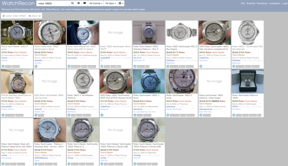Open arrow icon on omiles Hong Kong listing
Image resolution: width=288 pixels, height=166 pixels.
click(x=3, y=164)
